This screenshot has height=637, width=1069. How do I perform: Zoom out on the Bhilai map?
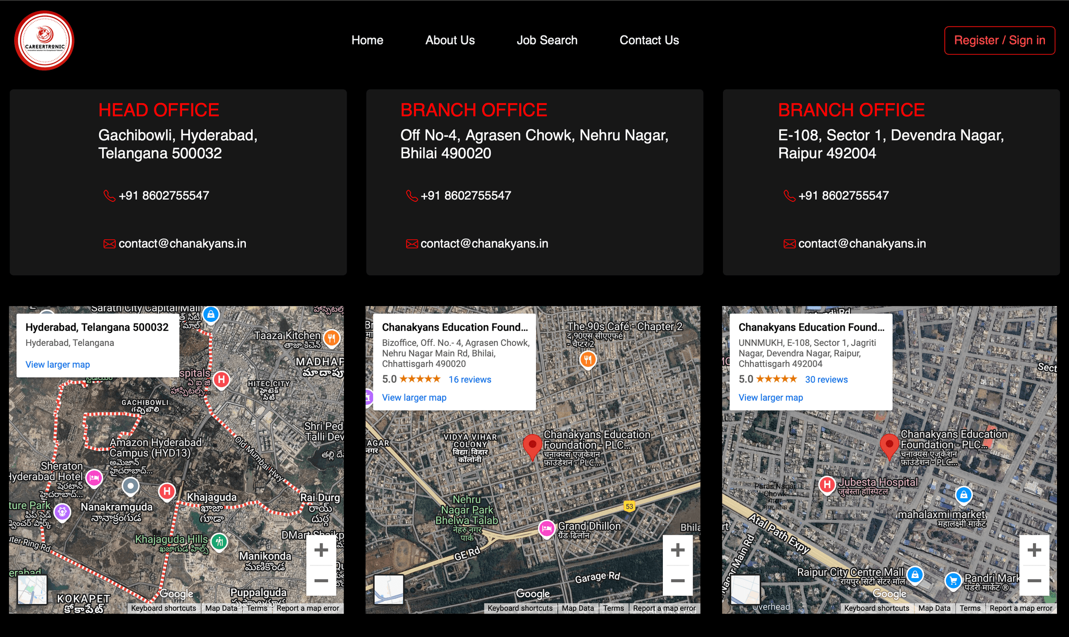(678, 580)
